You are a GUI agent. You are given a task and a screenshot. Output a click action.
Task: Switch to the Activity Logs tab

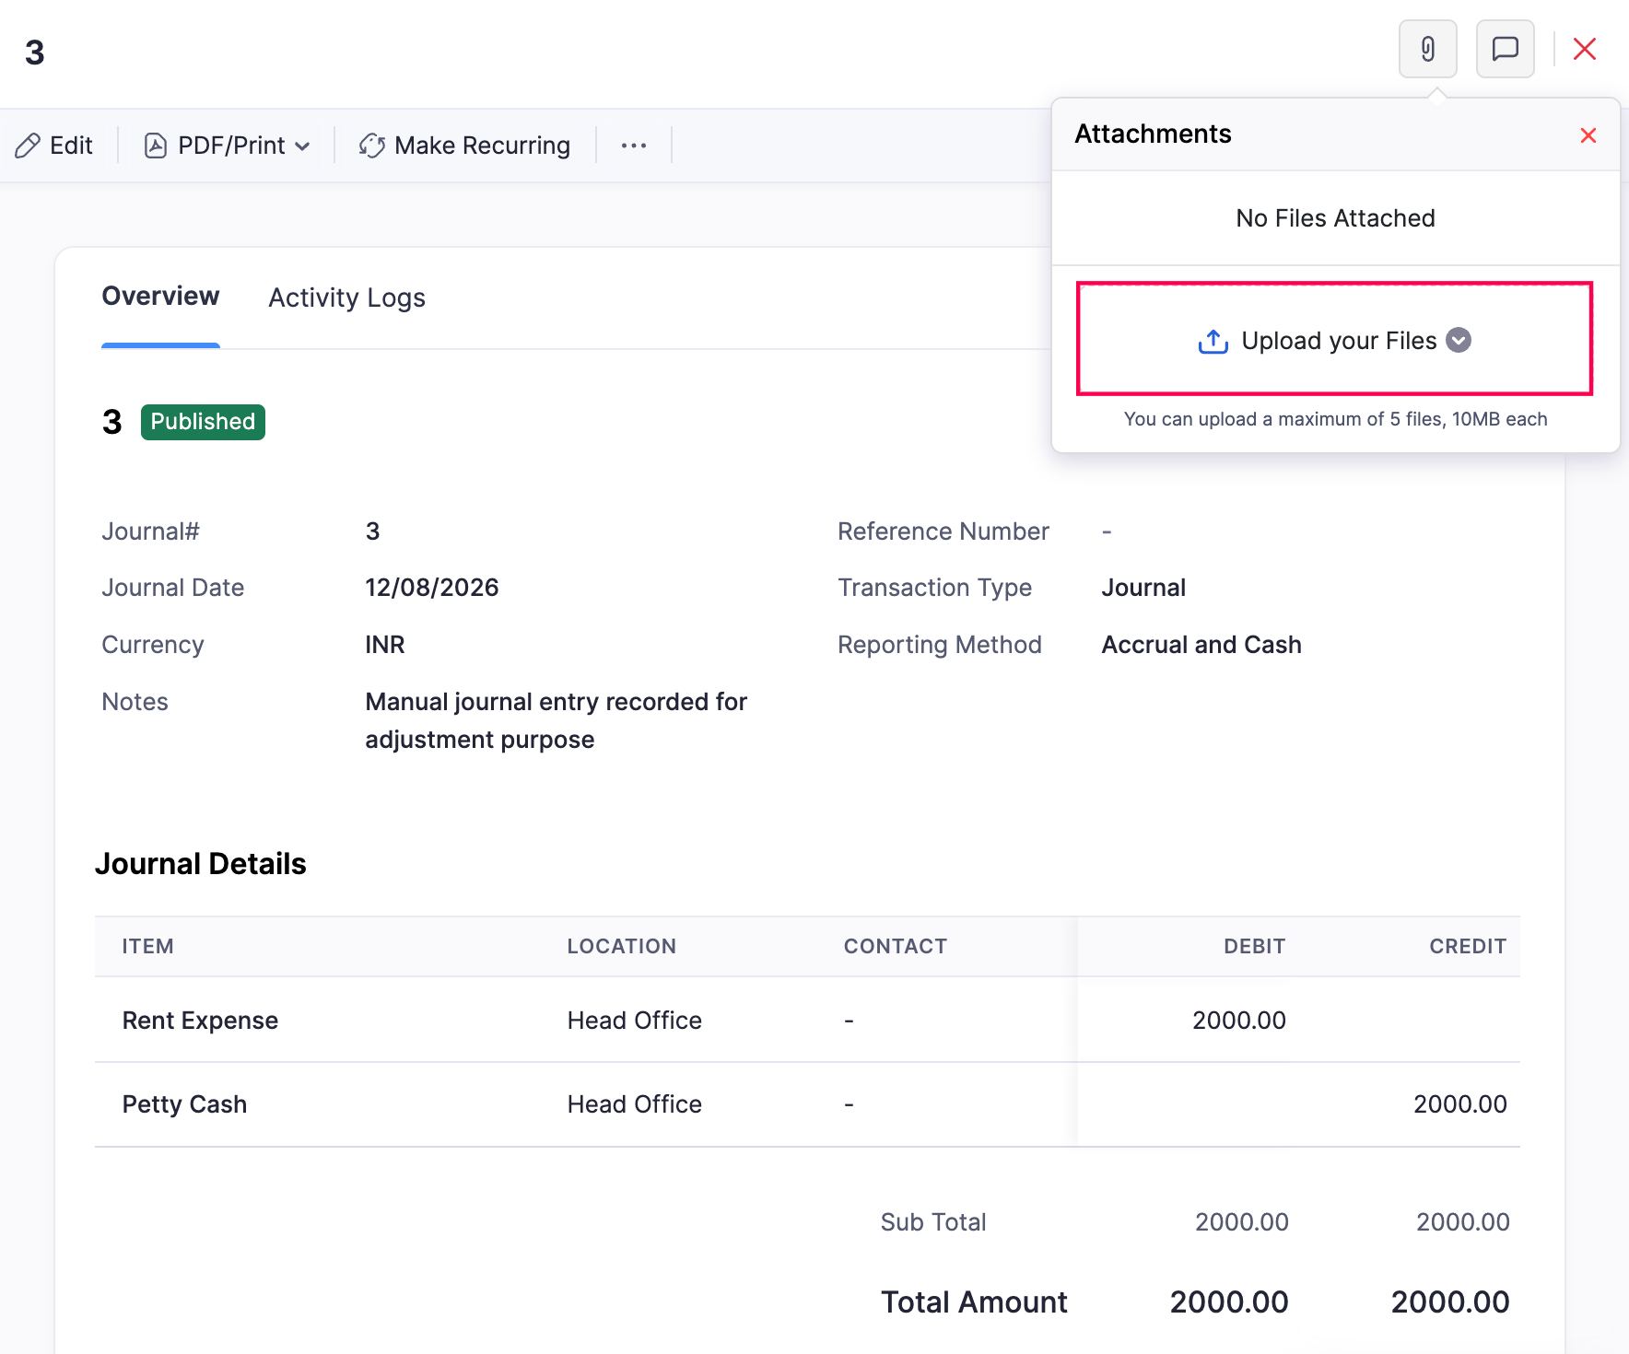(346, 298)
